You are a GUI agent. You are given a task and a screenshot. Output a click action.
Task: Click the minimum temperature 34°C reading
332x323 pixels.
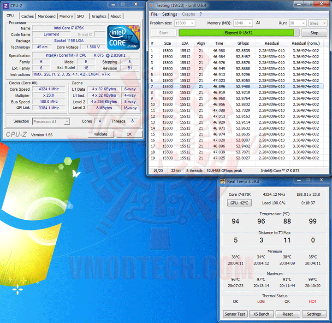point(261,257)
